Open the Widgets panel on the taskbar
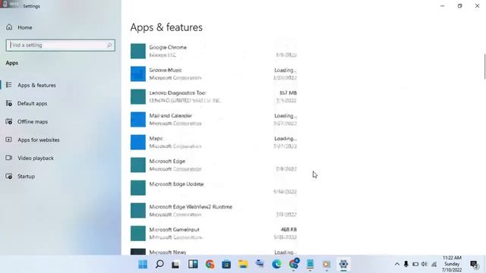486x273 pixels. click(193, 265)
